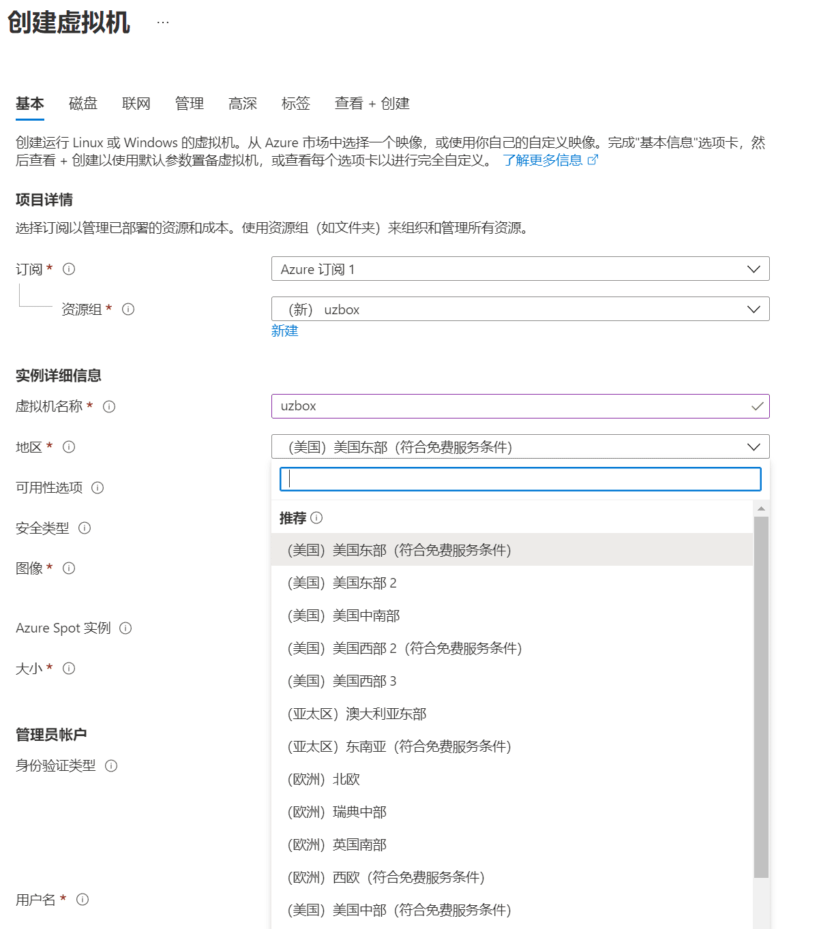Image resolution: width=821 pixels, height=929 pixels.
Task: Collapse the 地区 dropdown chevron
Action: 753,446
